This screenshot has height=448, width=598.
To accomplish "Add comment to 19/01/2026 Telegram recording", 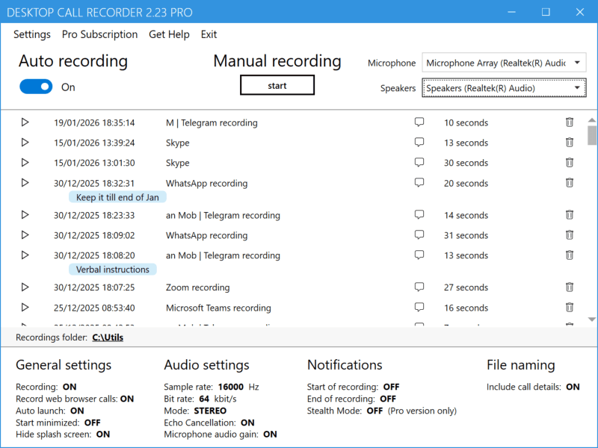I will (x=419, y=122).
